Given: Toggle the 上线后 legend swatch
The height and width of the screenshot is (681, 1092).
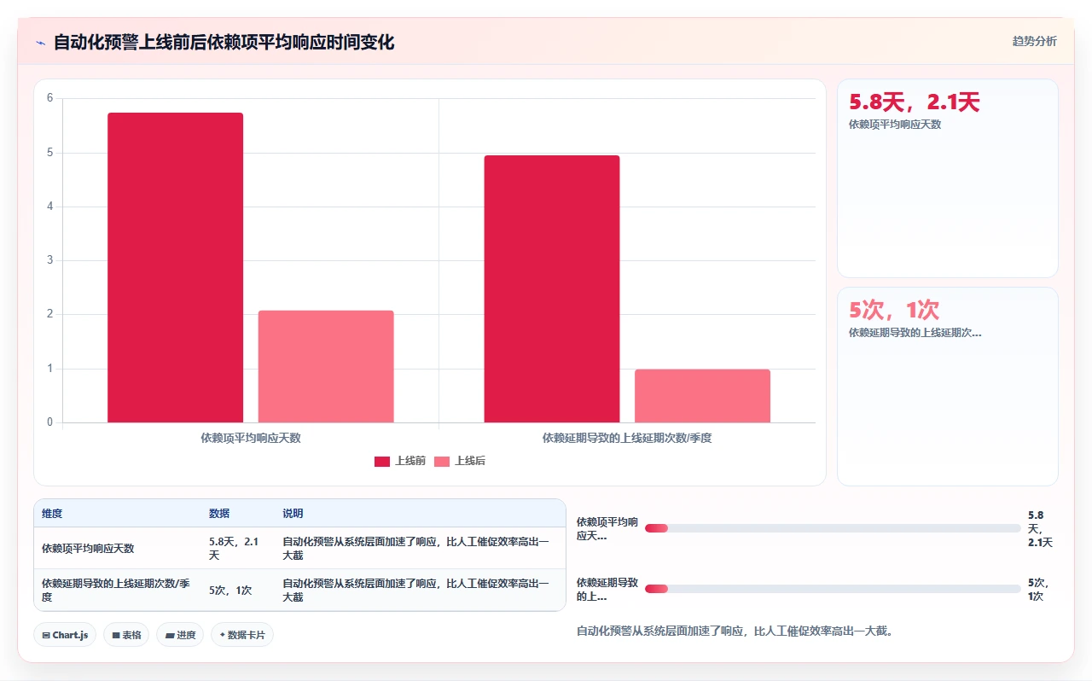Looking at the screenshot, I should 442,462.
